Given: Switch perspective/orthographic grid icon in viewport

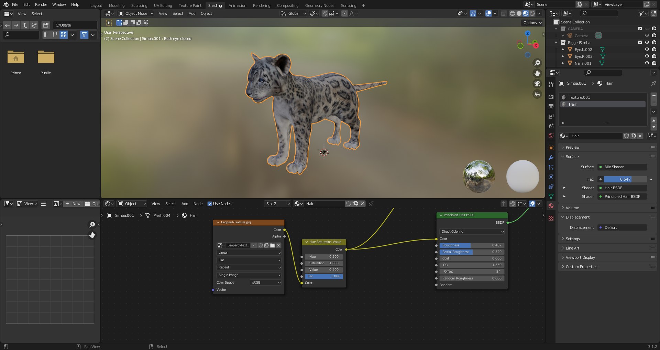Looking at the screenshot, I should pos(537,94).
